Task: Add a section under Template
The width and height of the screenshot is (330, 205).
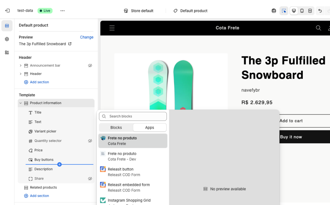Action: click(36, 196)
